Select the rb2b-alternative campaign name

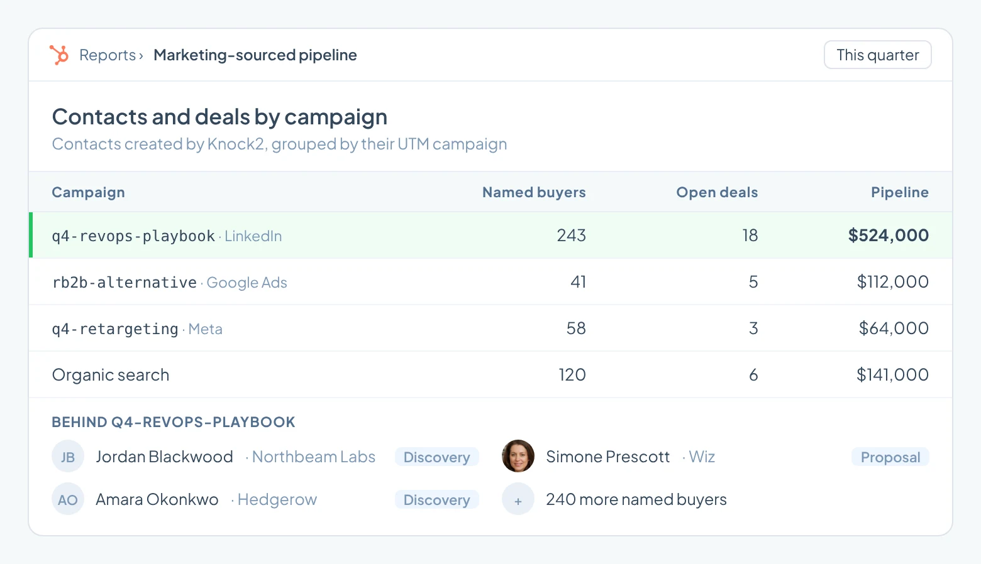tap(125, 283)
